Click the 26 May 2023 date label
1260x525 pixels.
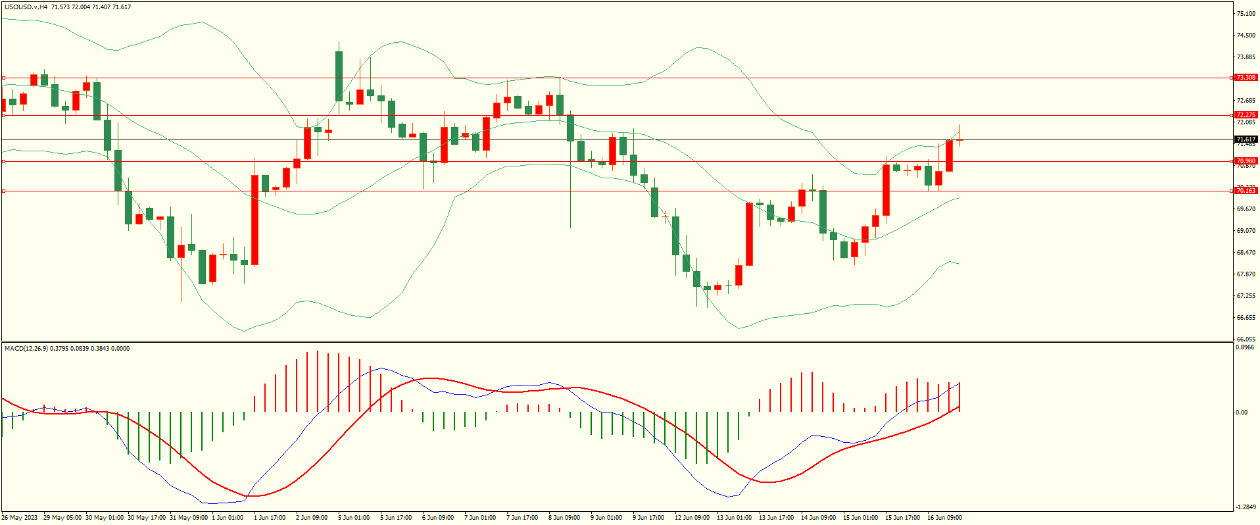click(20, 518)
